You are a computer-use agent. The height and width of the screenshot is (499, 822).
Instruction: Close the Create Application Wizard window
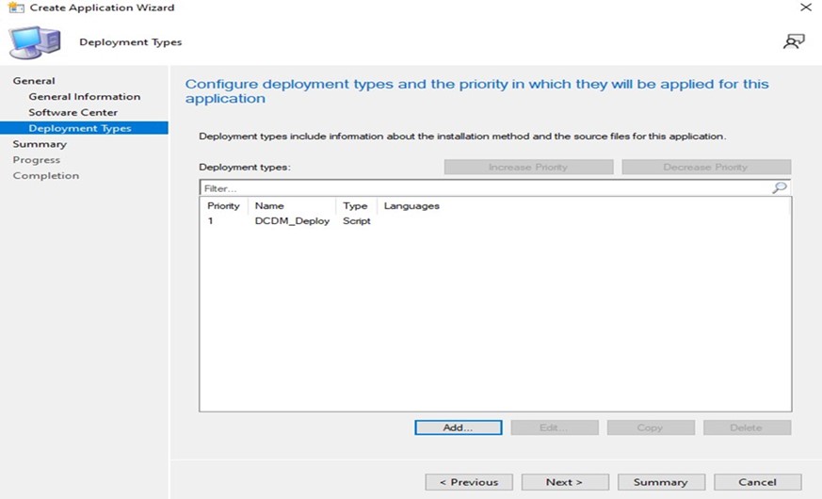pyautogui.click(x=805, y=8)
